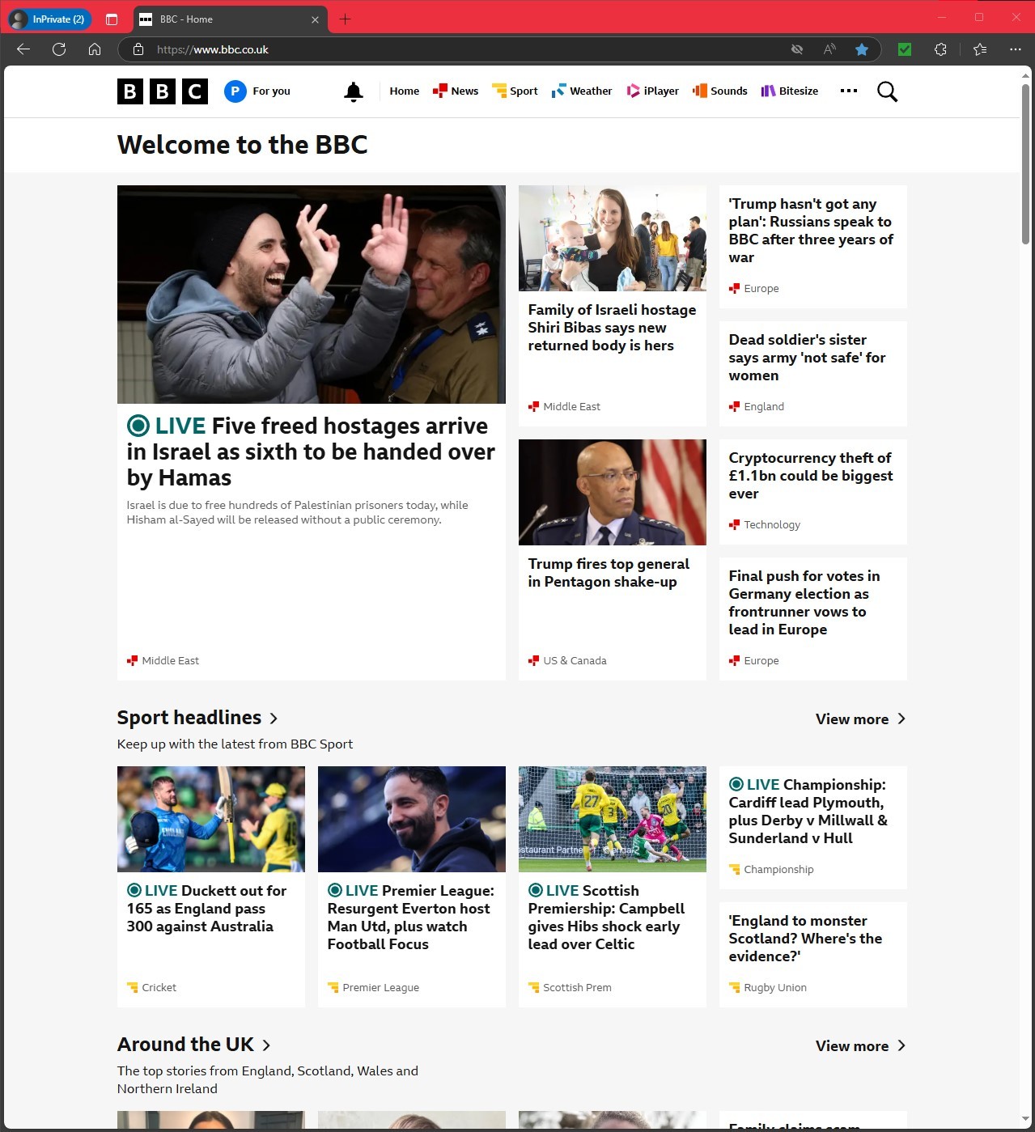The width and height of the screenshot is (1035, 1132).
Task: Click View more for Sport headlines
Action: tap(860, 719)
